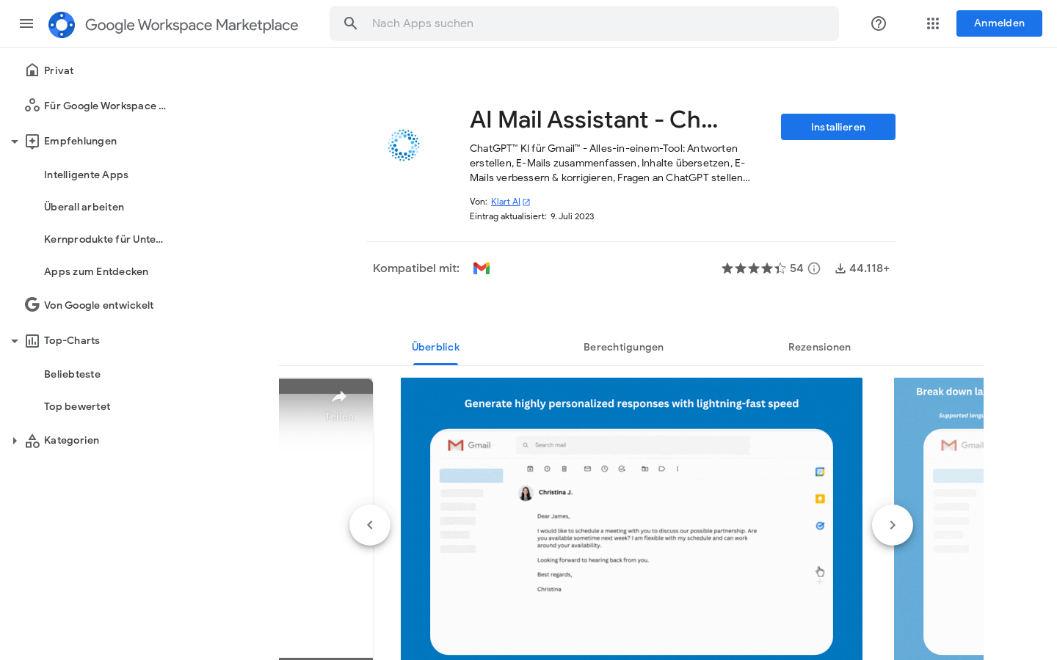
Task: Switch to the Überblick tab
Action: coord(436,347)
